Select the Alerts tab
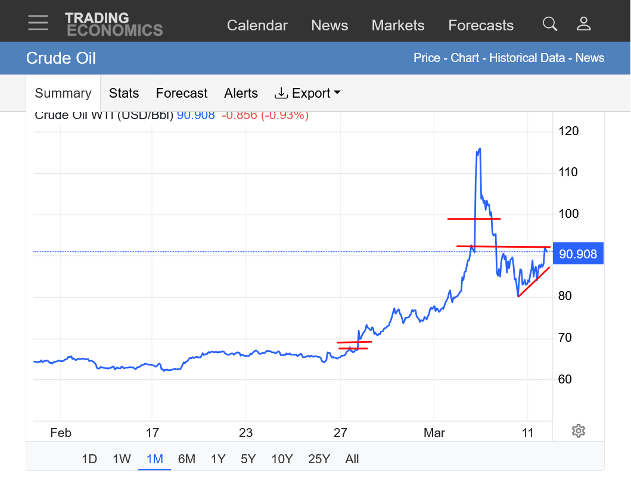The image size is (631, 493). coord(241,93)
